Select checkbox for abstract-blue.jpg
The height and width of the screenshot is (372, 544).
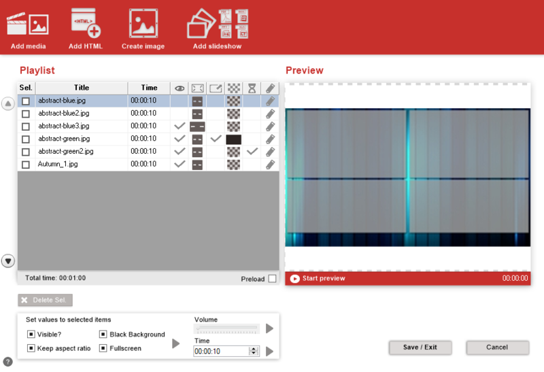26,101
